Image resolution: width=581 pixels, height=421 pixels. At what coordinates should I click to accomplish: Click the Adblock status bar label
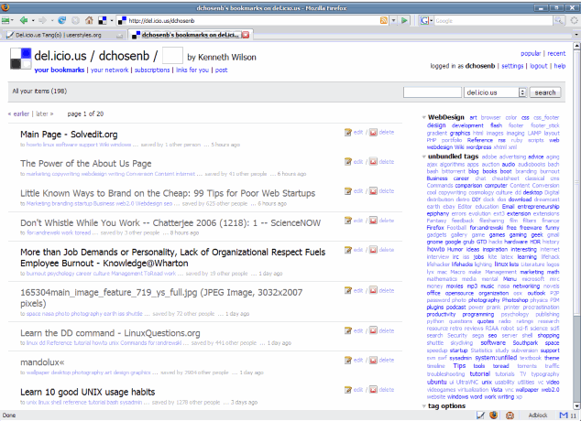point(538,416)
